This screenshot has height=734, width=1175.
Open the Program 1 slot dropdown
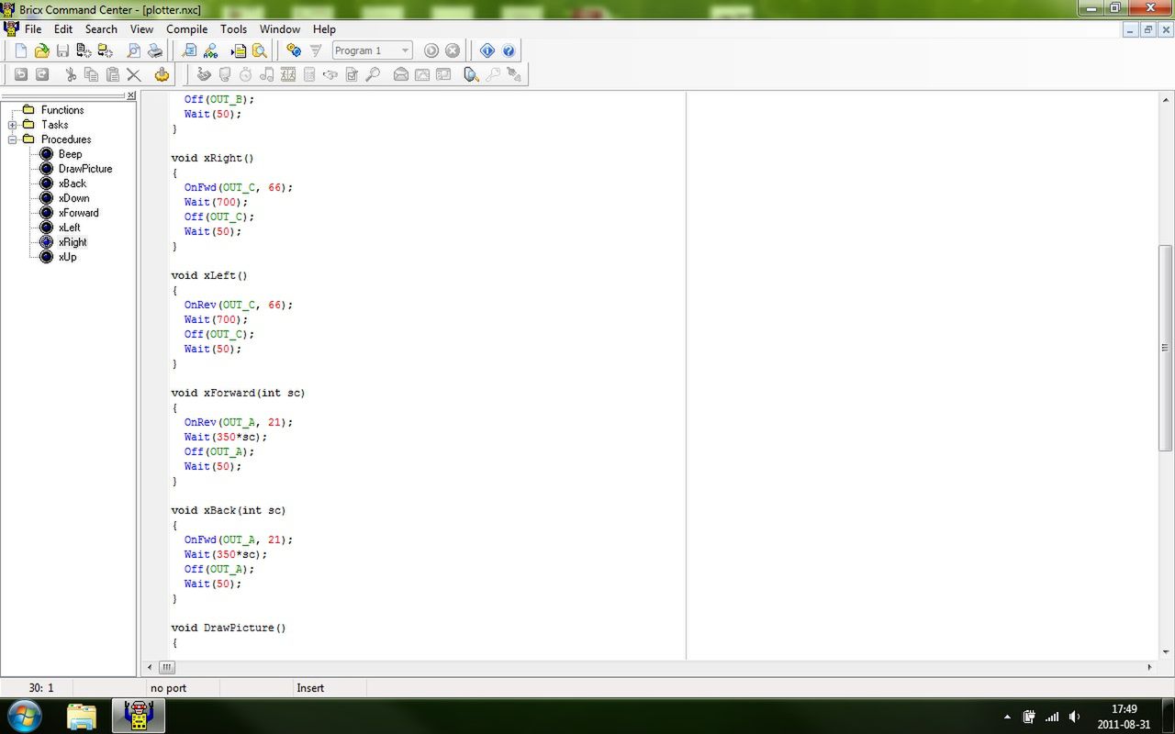[406, 50]
